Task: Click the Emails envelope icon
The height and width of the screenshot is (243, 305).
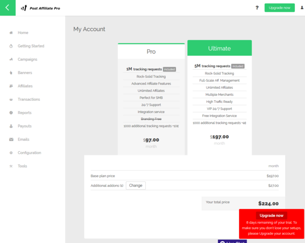Action: (x=11, y=140)
